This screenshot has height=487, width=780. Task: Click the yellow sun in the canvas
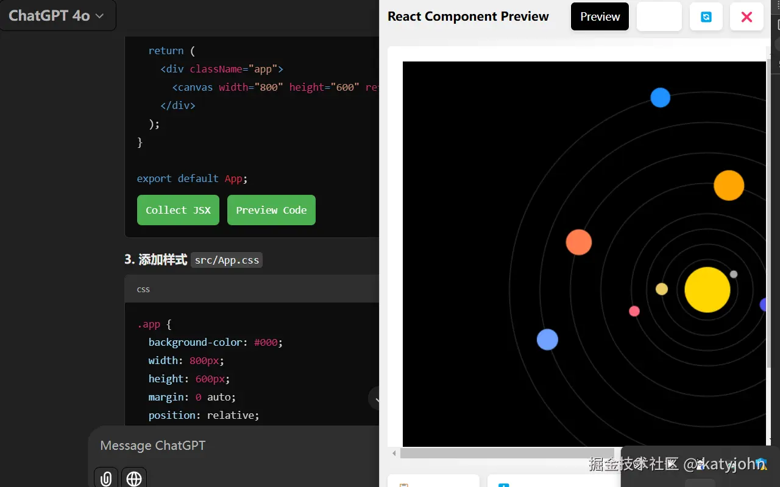coord(707,290)
